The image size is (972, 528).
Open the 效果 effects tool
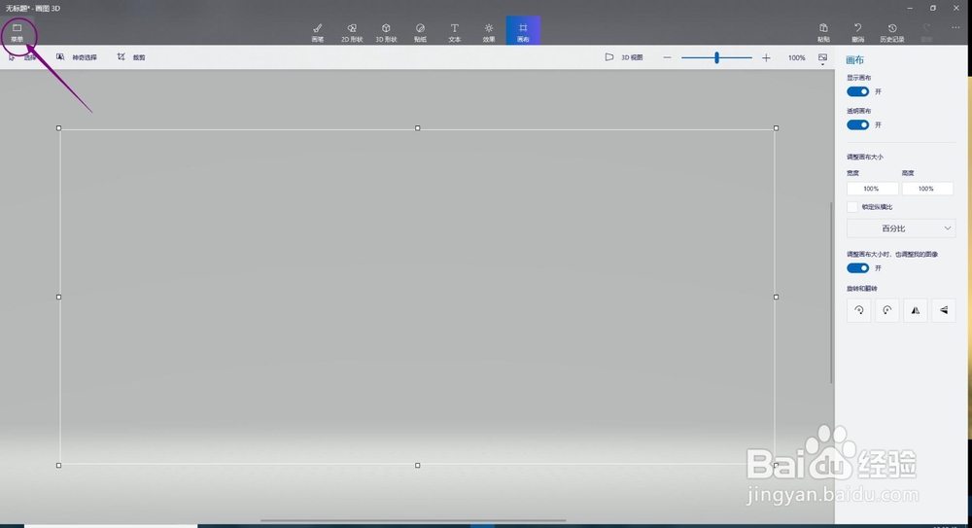tap(489, 32)
